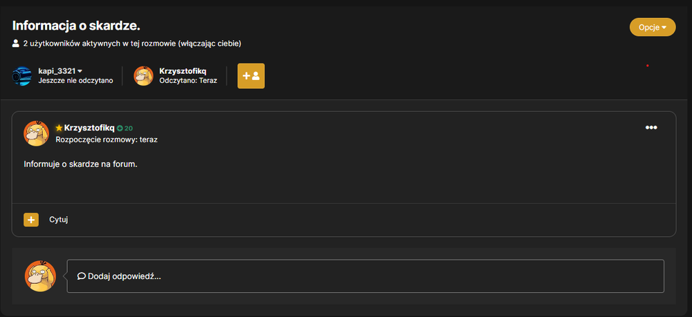
Task: Open the three-dot message options menu
Action: [x=651, y=128]
